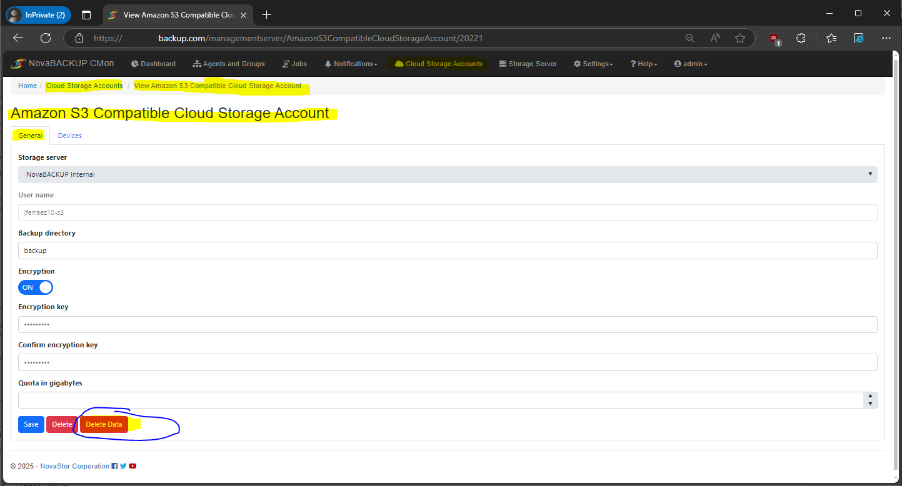Open the browser Extensions puzzle icon
Screen dimensions: 902x486
(x=801, y=38)
